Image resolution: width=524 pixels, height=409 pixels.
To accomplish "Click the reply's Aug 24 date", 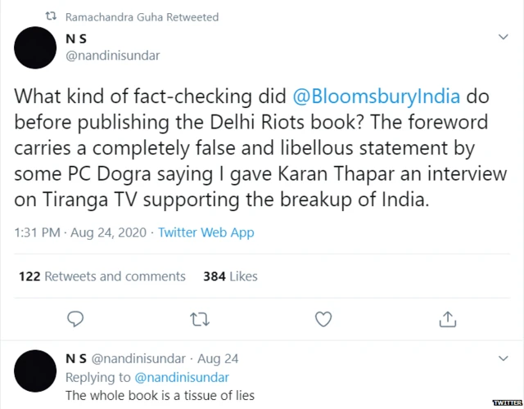I will click(218, 359).
